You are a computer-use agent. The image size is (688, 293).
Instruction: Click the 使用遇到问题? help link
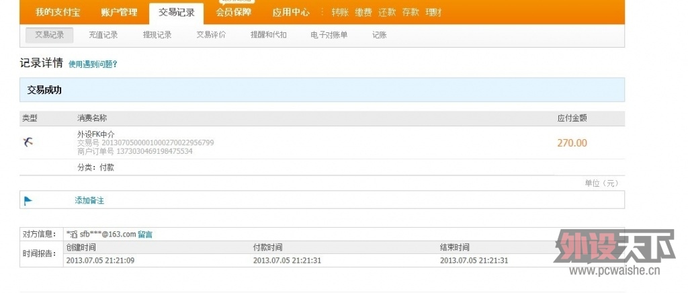[x=93, y=65]
